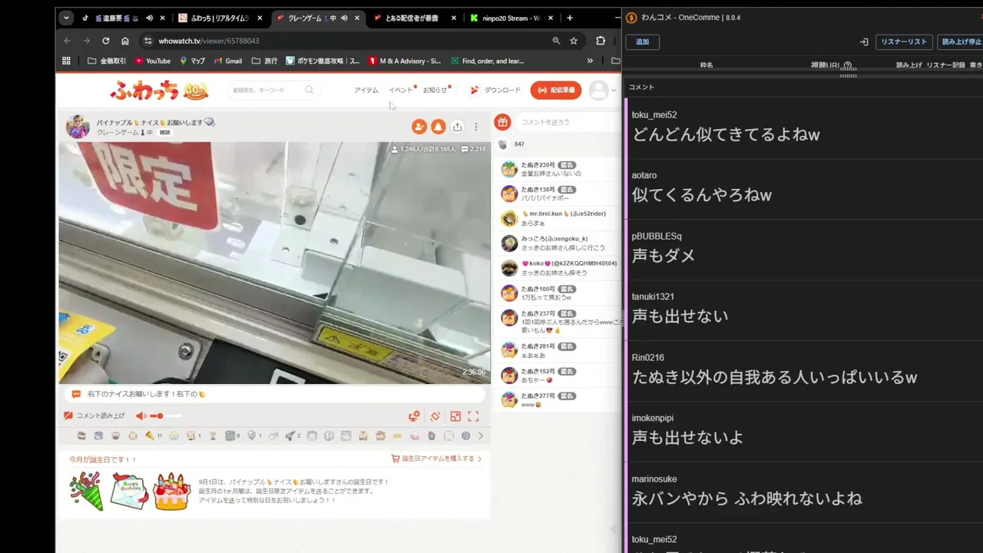Focus the streamer keyword search box
The height and width of the screenshot is (553, 983).
coord(273,90)
